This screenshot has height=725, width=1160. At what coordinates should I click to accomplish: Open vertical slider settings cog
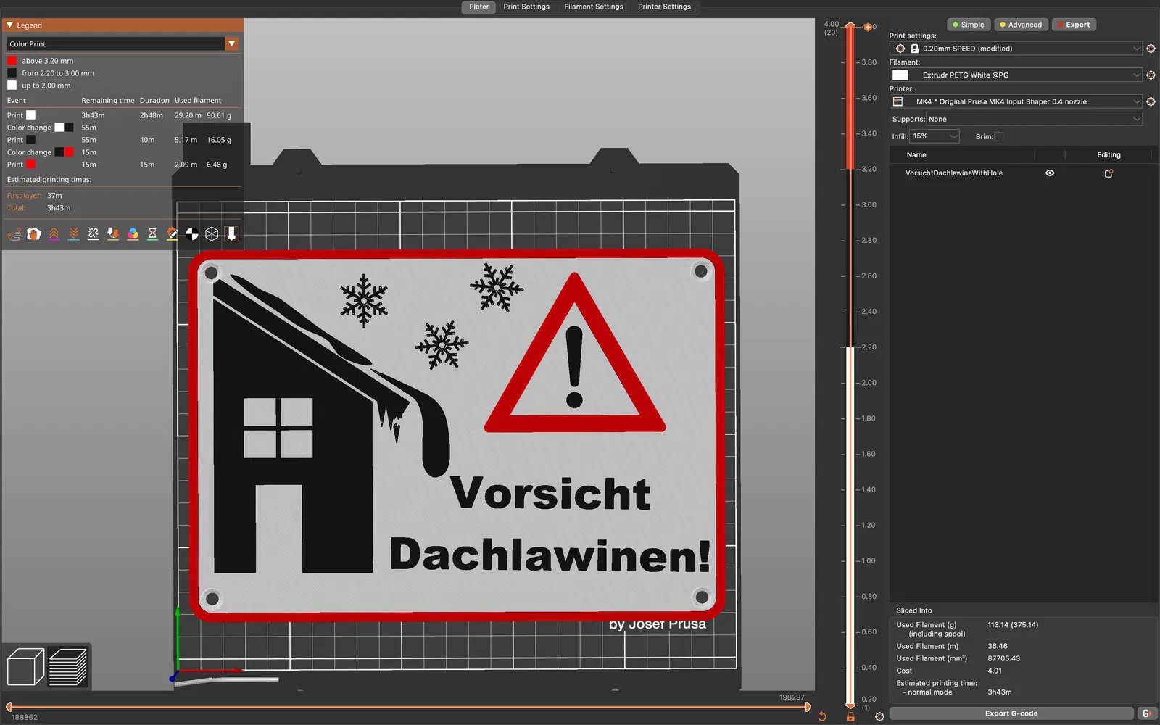[x=879, y=716]
